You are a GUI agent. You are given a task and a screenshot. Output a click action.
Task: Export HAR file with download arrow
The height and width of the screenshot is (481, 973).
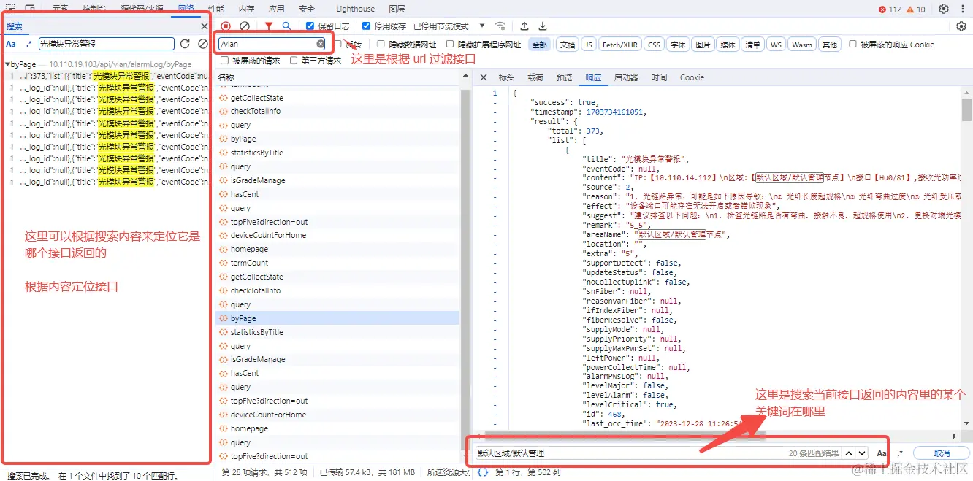point(543,26)
